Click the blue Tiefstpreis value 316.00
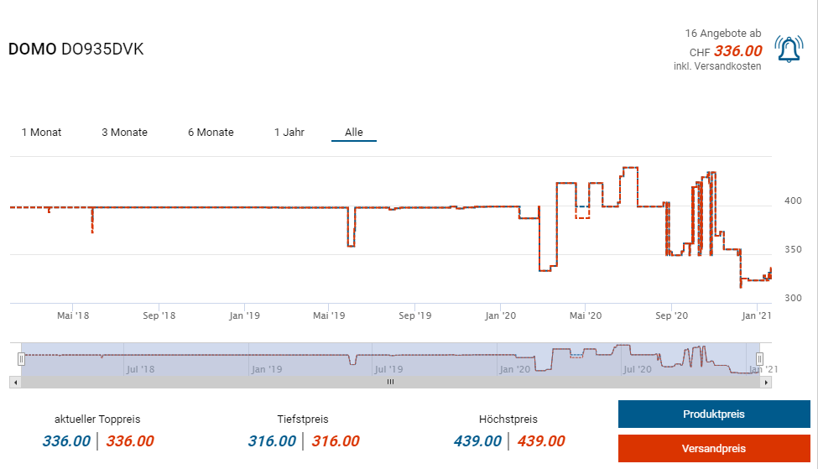The width and height of the screenshot is (818, 469). click(272, 441)
